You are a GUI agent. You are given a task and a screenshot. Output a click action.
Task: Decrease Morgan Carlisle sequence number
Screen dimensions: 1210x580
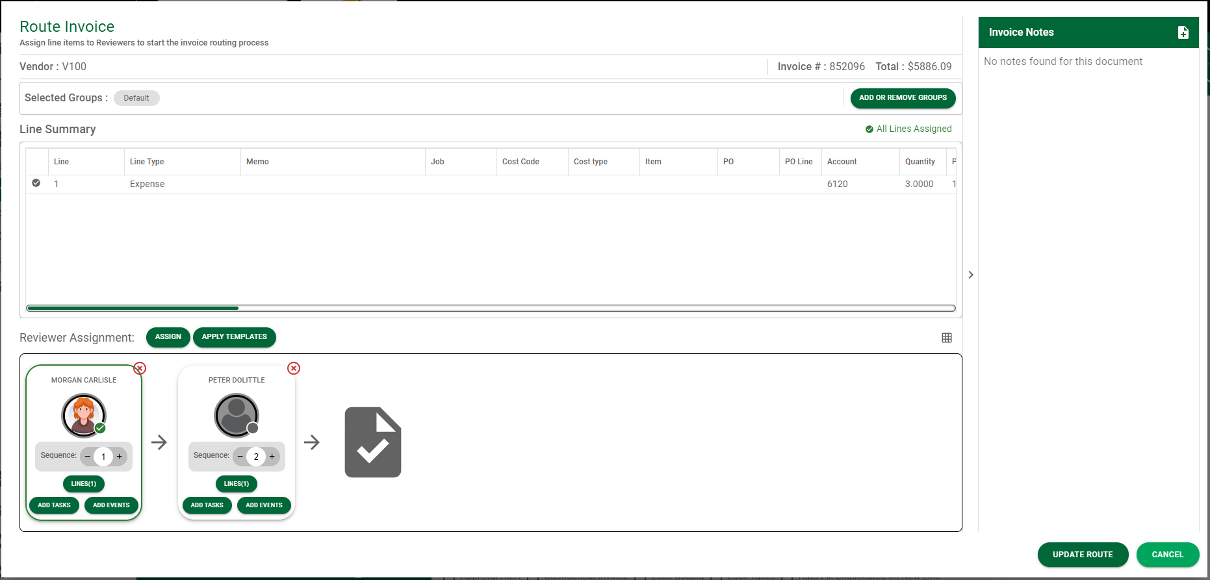(88, 457)
